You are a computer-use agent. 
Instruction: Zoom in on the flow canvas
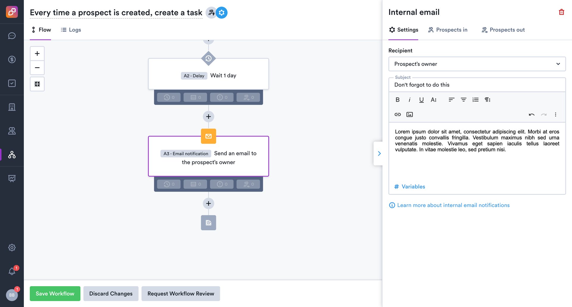[x=37, y=53]
